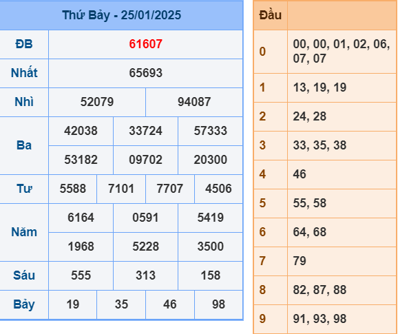Select the Nhì prize label
This screenshot has height=334, width=398.
click(x=24, y=102)
